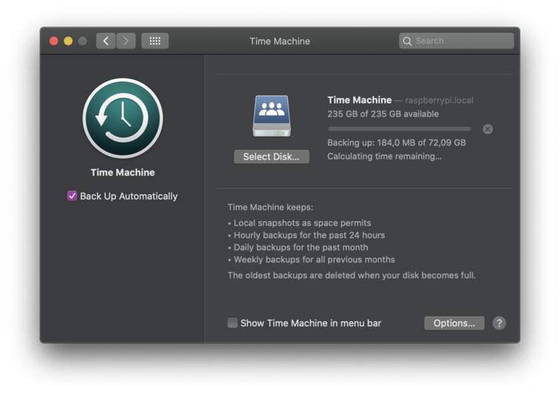
Task: Click the magnifying glass in the search field
Action: (407, 41)
